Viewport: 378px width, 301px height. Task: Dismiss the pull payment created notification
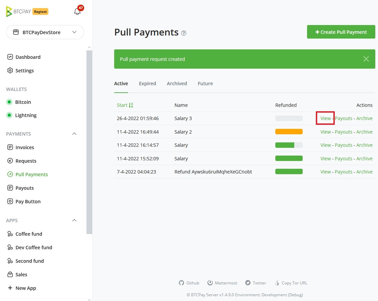[366, 59]
